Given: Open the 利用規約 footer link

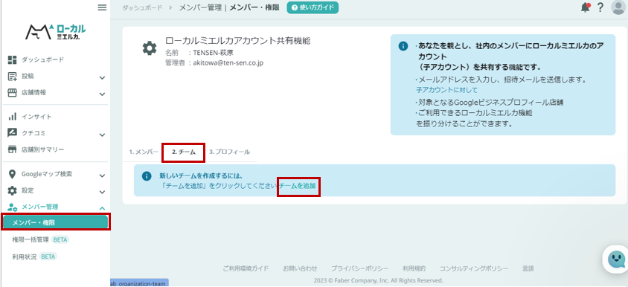Looking at the screenshot, I should [x=414, y=268].
